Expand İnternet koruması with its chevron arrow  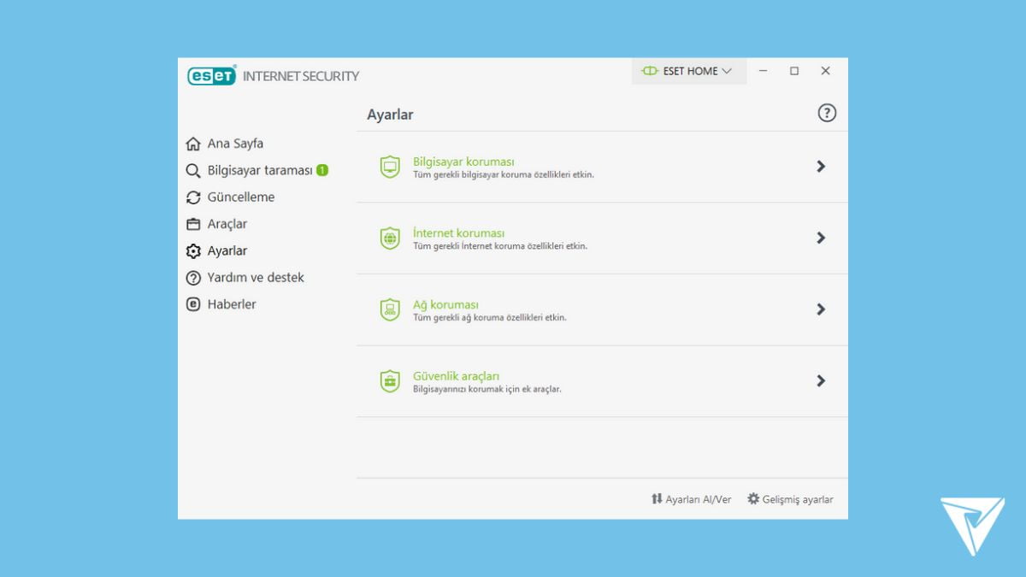(x=820, y=238)
